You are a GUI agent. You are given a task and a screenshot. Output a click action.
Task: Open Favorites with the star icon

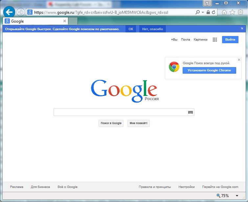tap(232, 12)
